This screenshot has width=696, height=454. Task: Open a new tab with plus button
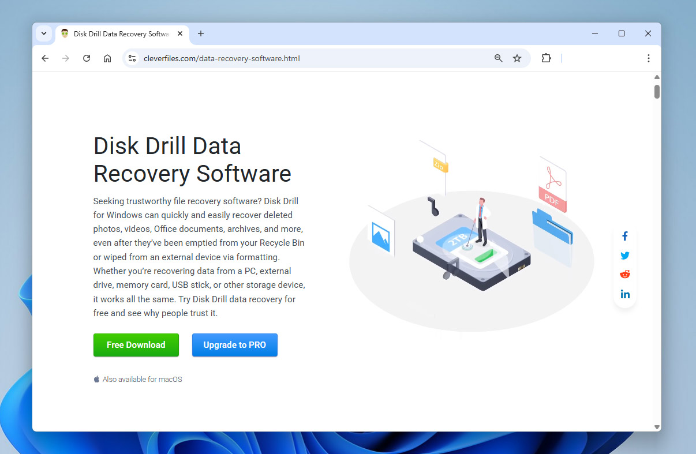pos(201,33)
